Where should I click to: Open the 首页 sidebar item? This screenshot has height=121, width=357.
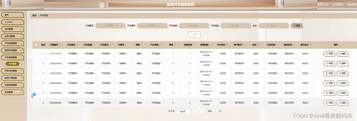(12, 15)
